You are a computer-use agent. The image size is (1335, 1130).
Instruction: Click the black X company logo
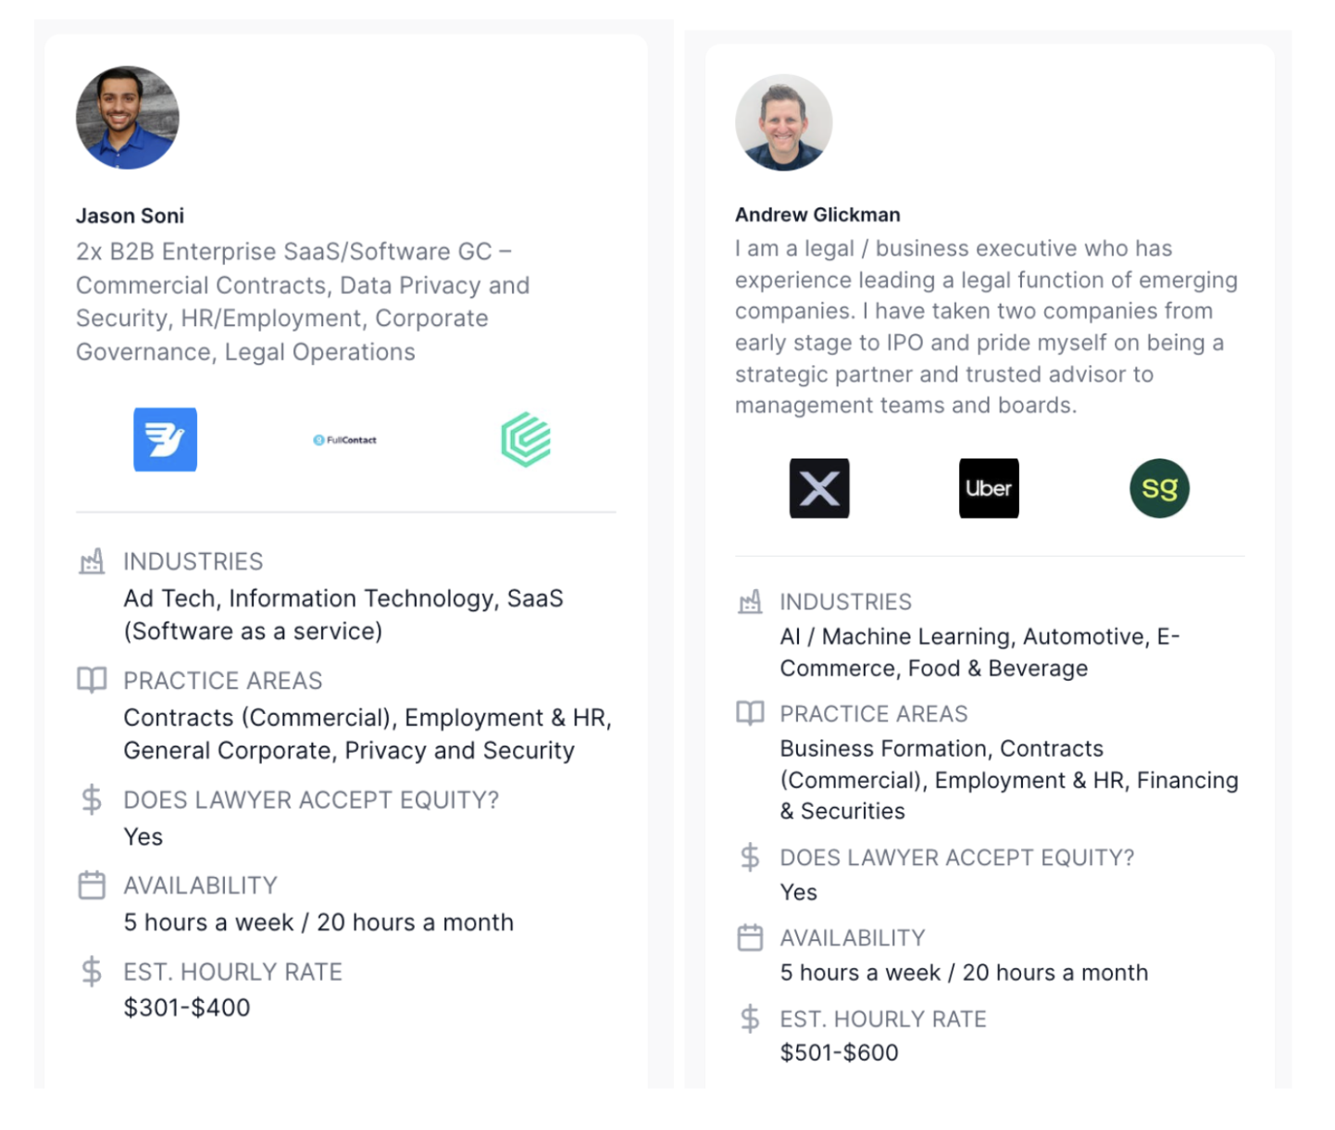coord(819,488)
